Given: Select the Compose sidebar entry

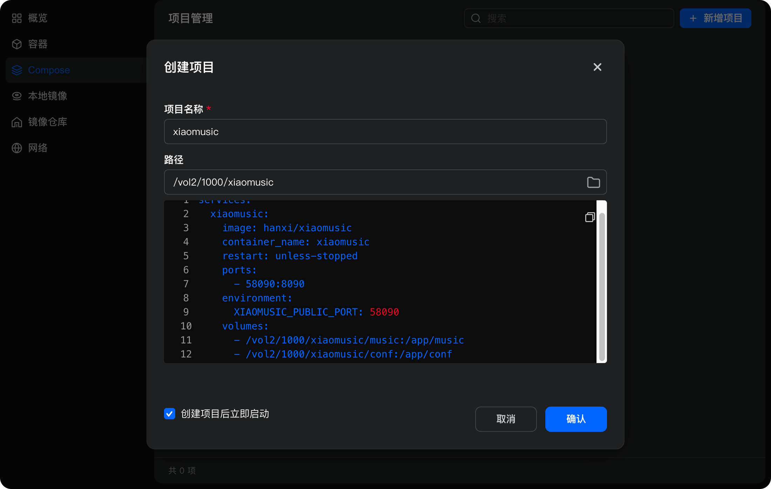Looking at the screenshot, I should click(x=49, y=70).
